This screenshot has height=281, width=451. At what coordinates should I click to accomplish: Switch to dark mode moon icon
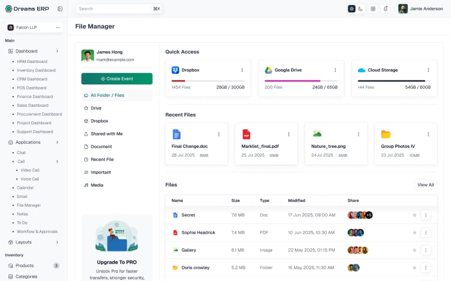pyautogui.click(x=360, y=8)
